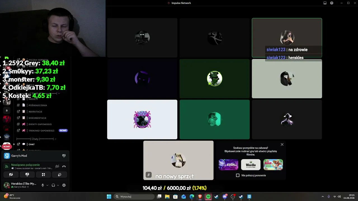The width and height of the screenshot is (358, 201).
Task: Open the NR server icon
Action: pyautogui.click(x=7, y=137)
